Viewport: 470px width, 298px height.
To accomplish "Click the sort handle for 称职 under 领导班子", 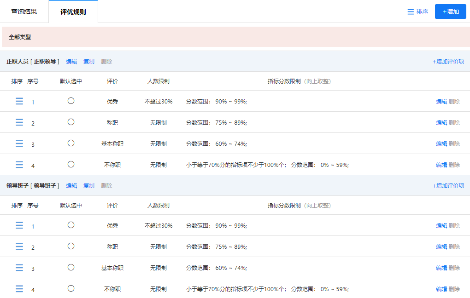I will point(19,246).
